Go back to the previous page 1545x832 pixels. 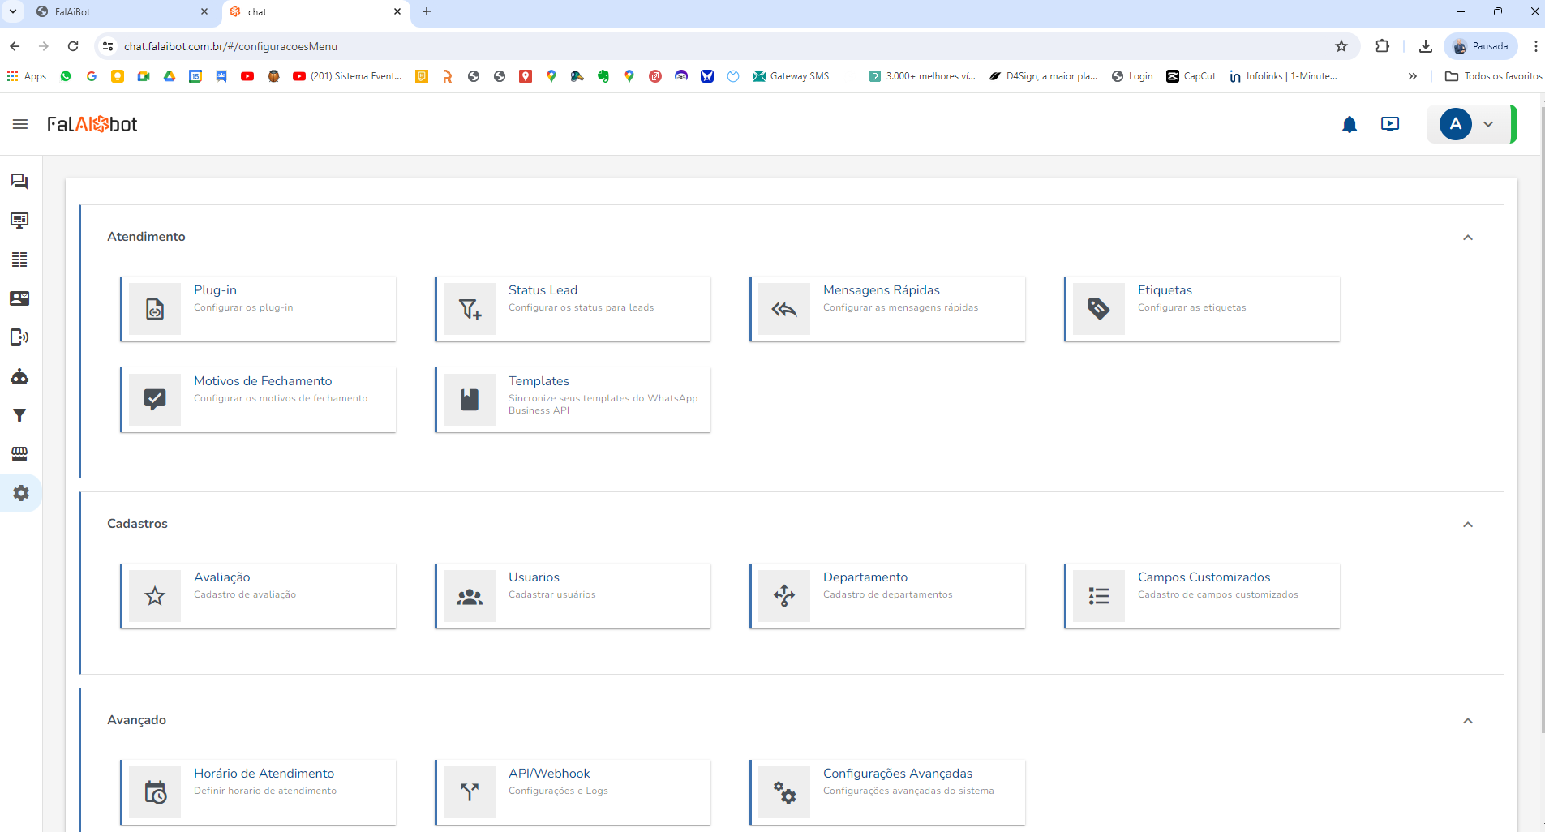pos(15,46)
